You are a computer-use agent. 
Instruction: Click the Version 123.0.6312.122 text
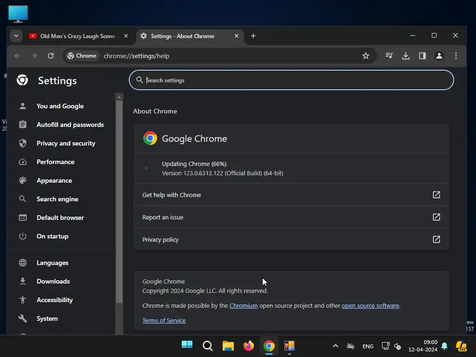pos(223,173)
